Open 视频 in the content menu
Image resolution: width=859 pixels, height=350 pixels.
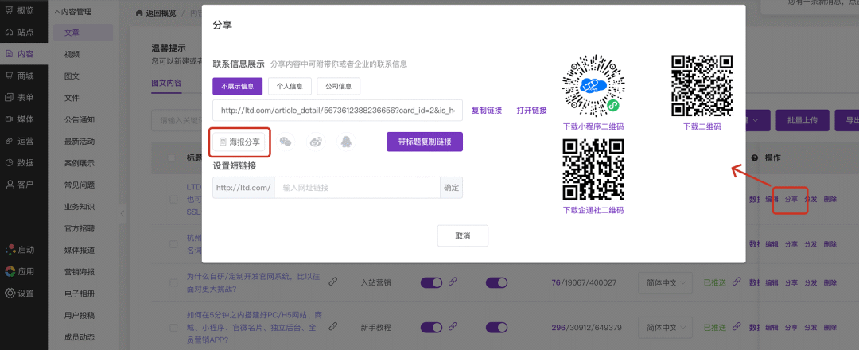[72, 54]
